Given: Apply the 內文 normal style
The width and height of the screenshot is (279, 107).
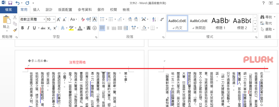Looking at the screenshot, I should tap(177, 23).
